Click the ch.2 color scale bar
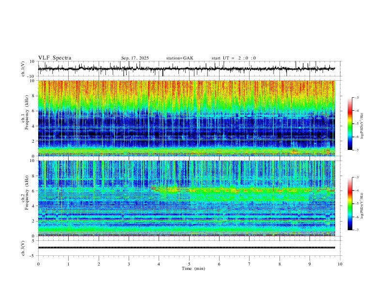This screenshot has width=383, height=296. tap(350, 204)
